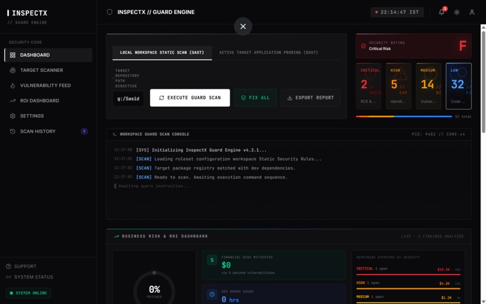Click the '53 total' findings count
The height and width of the screenshot is (304, 486).
point(463,116)
